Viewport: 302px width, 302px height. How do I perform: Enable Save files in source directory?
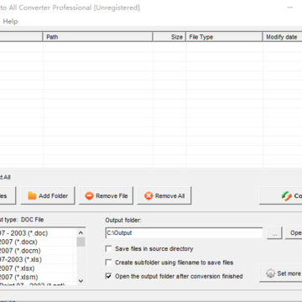click(x=108, y=248)
